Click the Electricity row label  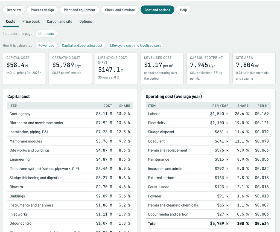[156, 123]
